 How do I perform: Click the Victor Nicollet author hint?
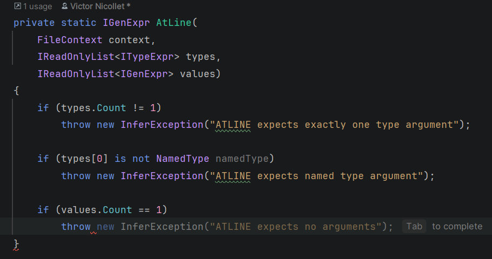click(x=100, y=6)
